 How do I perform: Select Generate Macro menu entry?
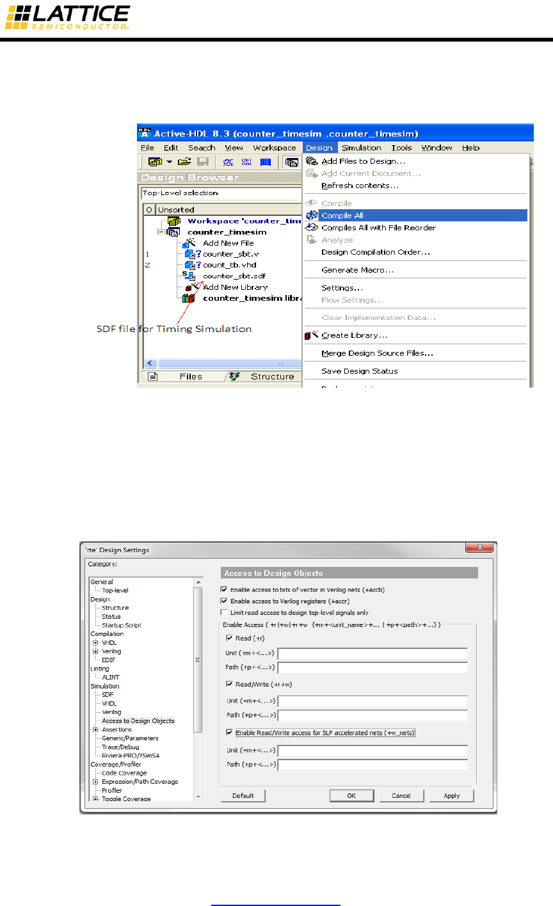(357, 270)
